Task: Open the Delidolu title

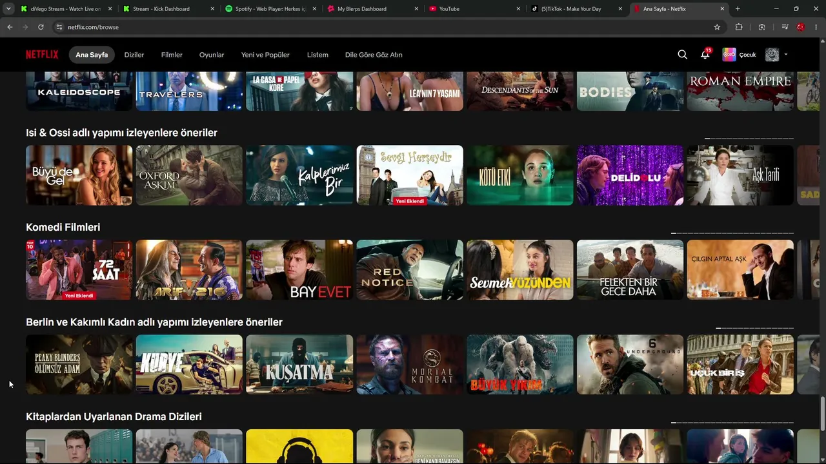Action: (x=630, y=175)
